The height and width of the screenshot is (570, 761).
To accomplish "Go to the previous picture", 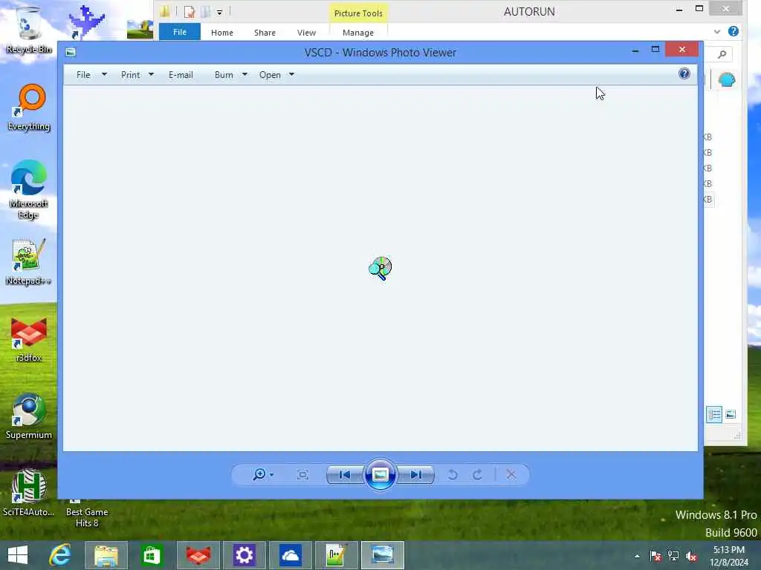I will click(345, 474).
